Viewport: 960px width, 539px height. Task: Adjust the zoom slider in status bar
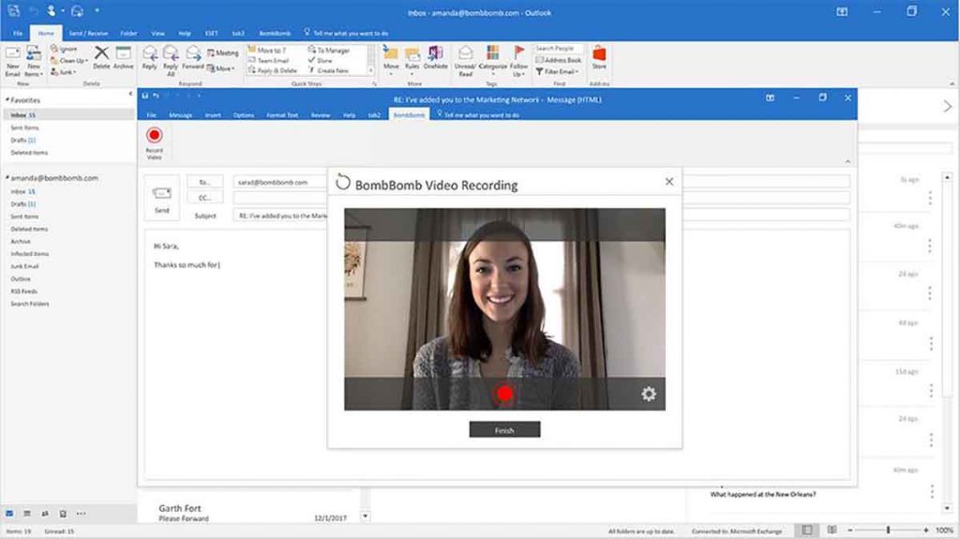(x=888, y=530)
